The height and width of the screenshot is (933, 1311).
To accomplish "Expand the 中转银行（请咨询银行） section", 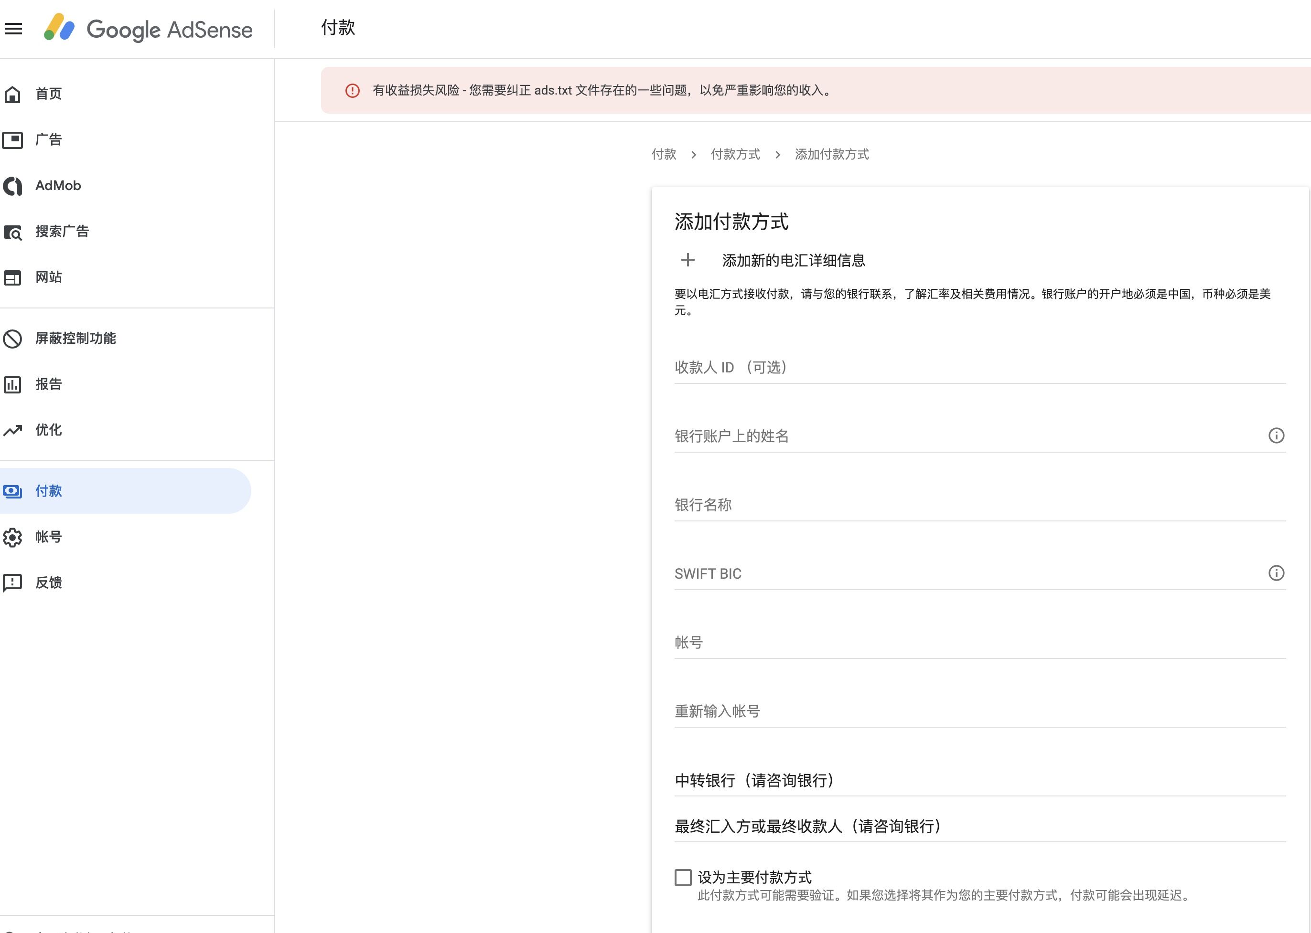I will 980,780.
